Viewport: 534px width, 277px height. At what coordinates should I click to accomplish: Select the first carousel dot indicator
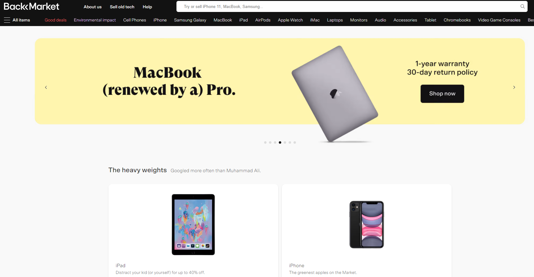tap(265, 142)
